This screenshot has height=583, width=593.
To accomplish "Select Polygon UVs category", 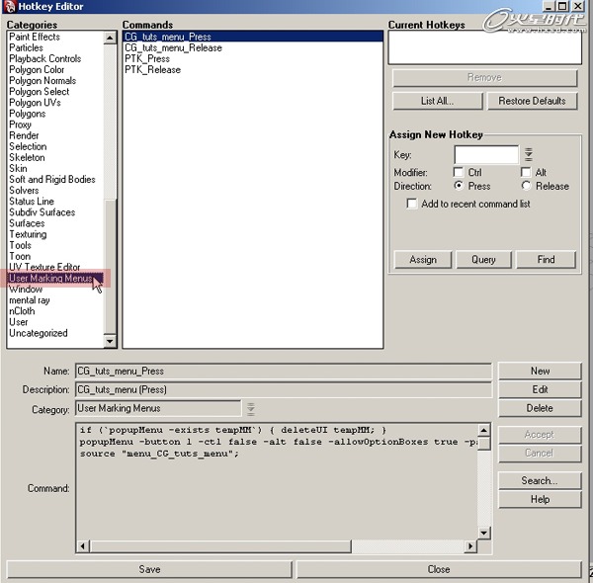I will [55, 103].
